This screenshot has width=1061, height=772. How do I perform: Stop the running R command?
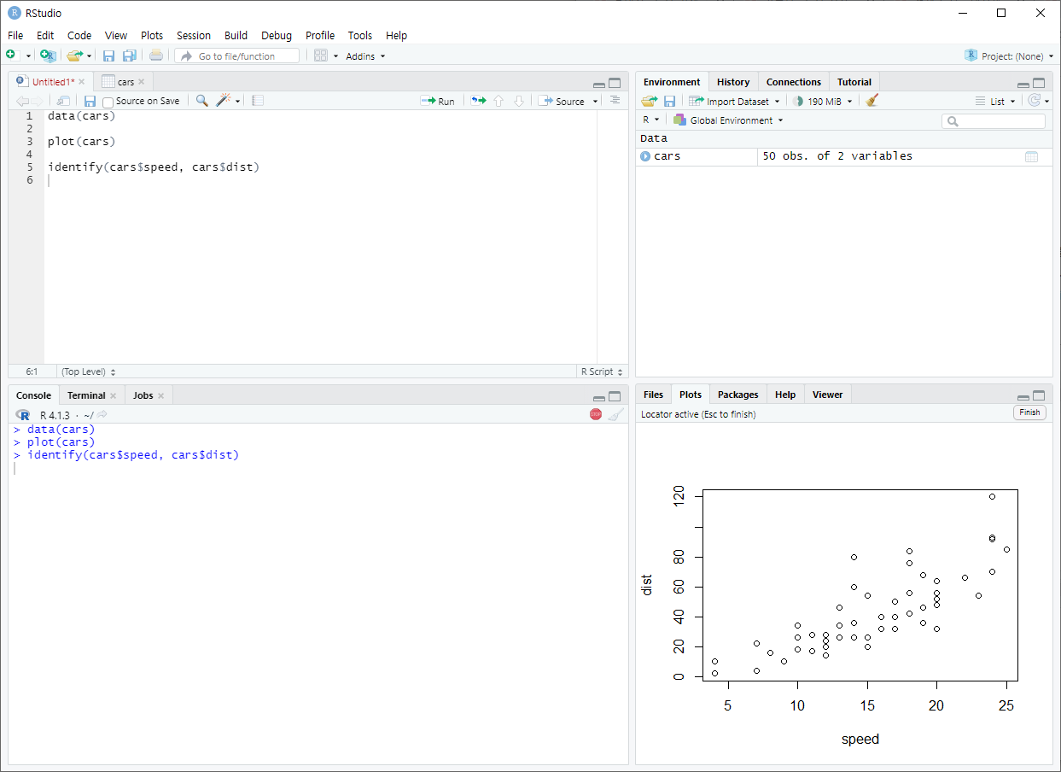coord(596,414)
